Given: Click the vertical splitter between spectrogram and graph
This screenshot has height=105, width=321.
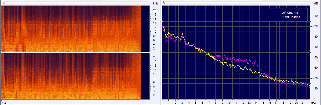Looking at the screenshot, I should tap(160, 53).
